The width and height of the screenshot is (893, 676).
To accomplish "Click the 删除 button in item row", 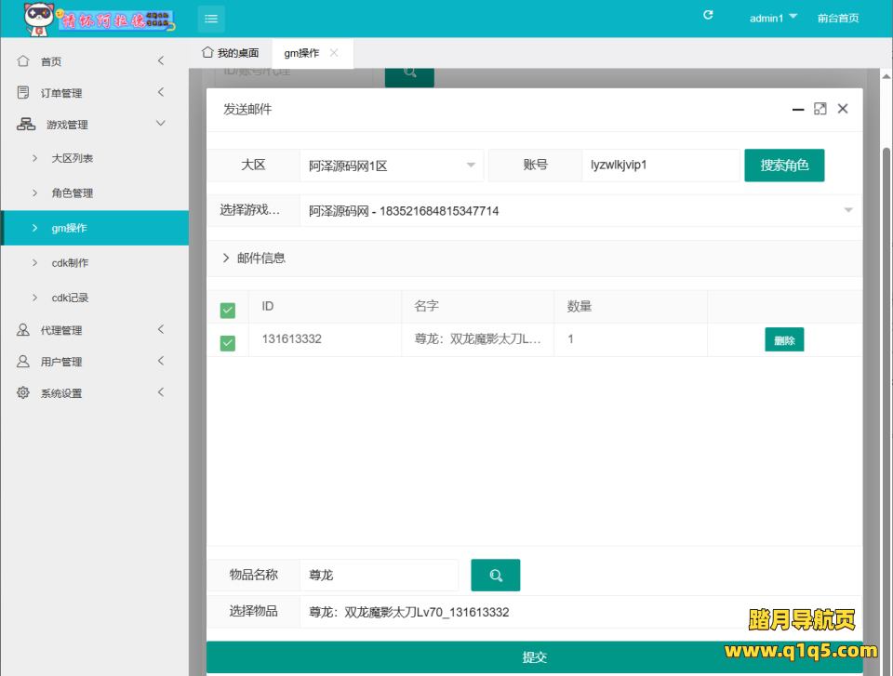I will [x=783, y=340].
